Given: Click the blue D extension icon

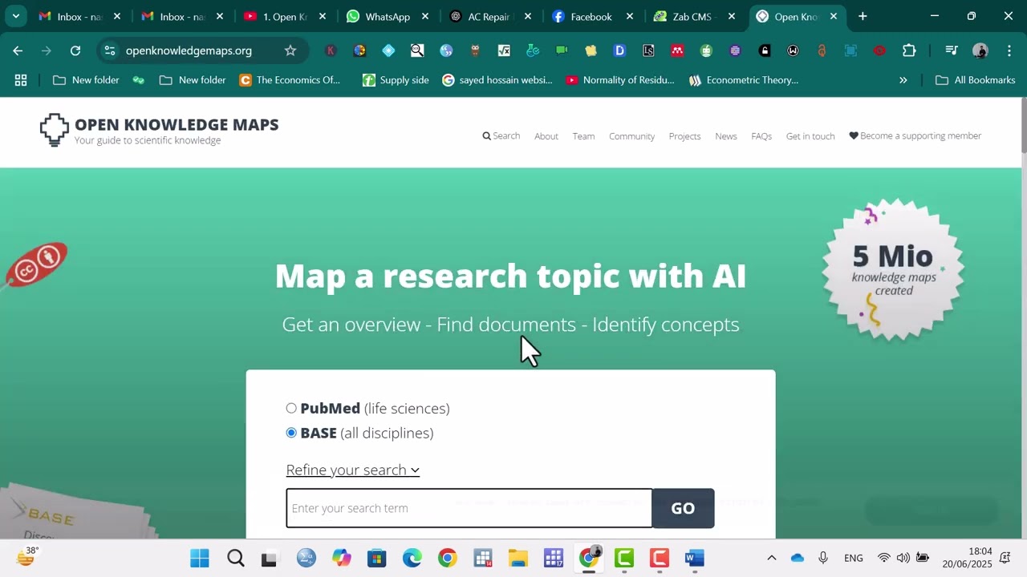Looking at the screenshot, I should [619, 50].
